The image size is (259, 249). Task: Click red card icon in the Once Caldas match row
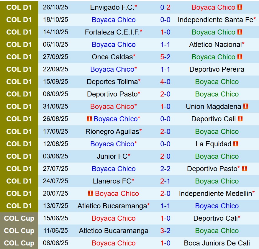coord(240,57)
